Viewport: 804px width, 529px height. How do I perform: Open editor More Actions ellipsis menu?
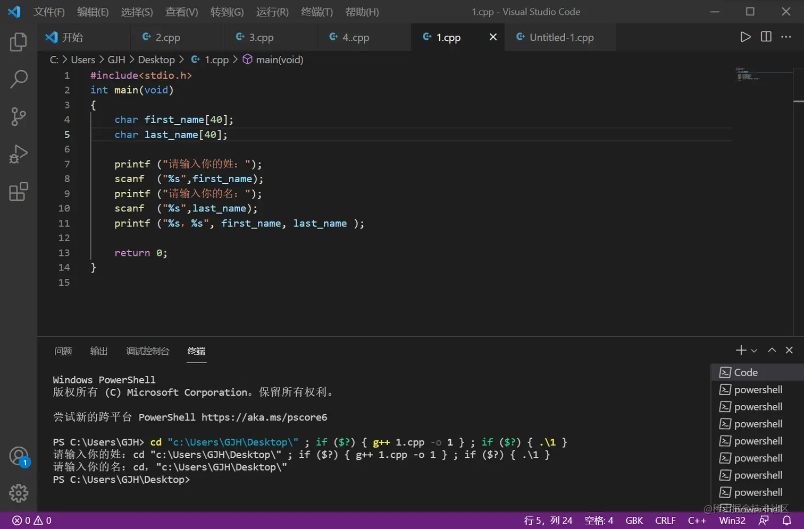click(786, 37)
